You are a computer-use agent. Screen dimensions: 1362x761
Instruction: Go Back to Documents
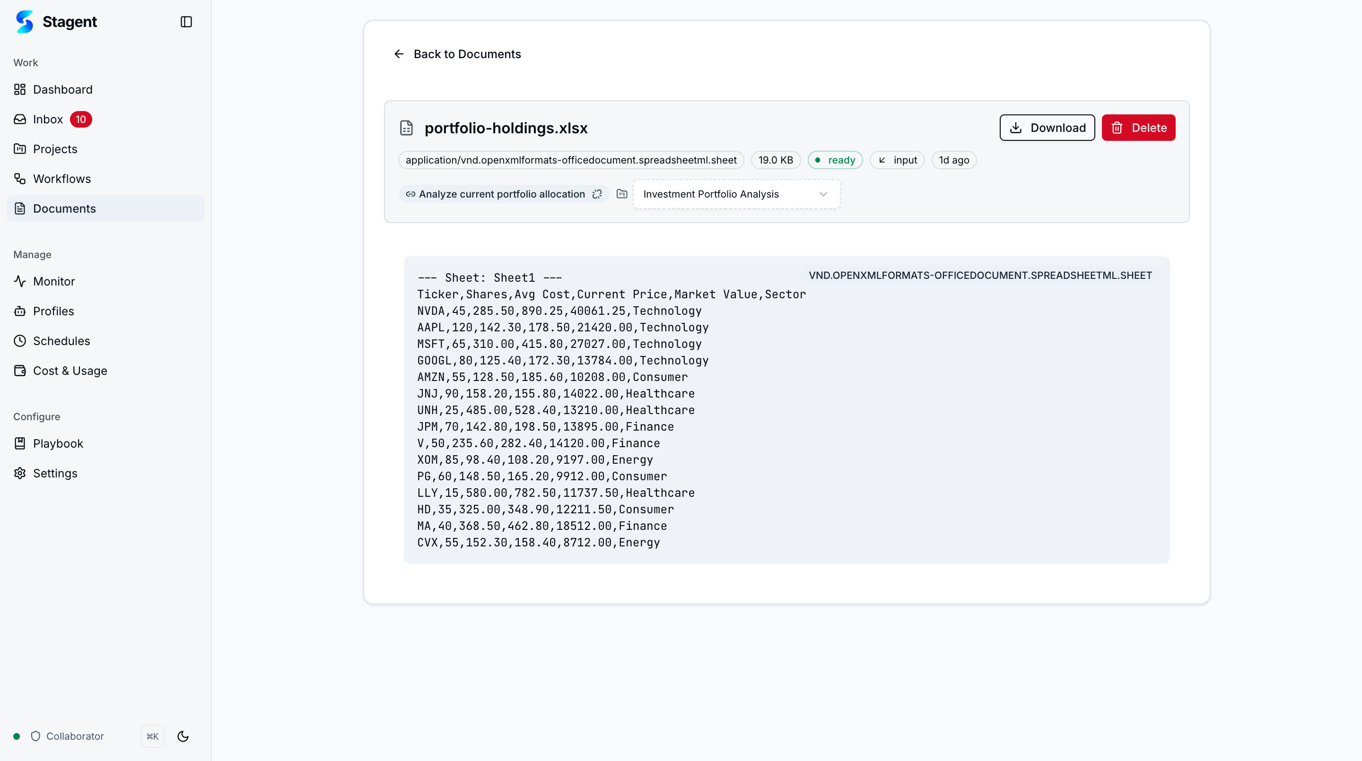457,53
